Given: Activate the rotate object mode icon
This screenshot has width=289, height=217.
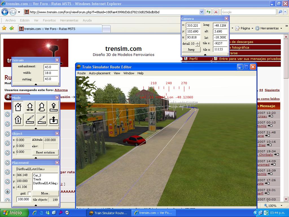Looking at the screenshot, I should [42, 107].
